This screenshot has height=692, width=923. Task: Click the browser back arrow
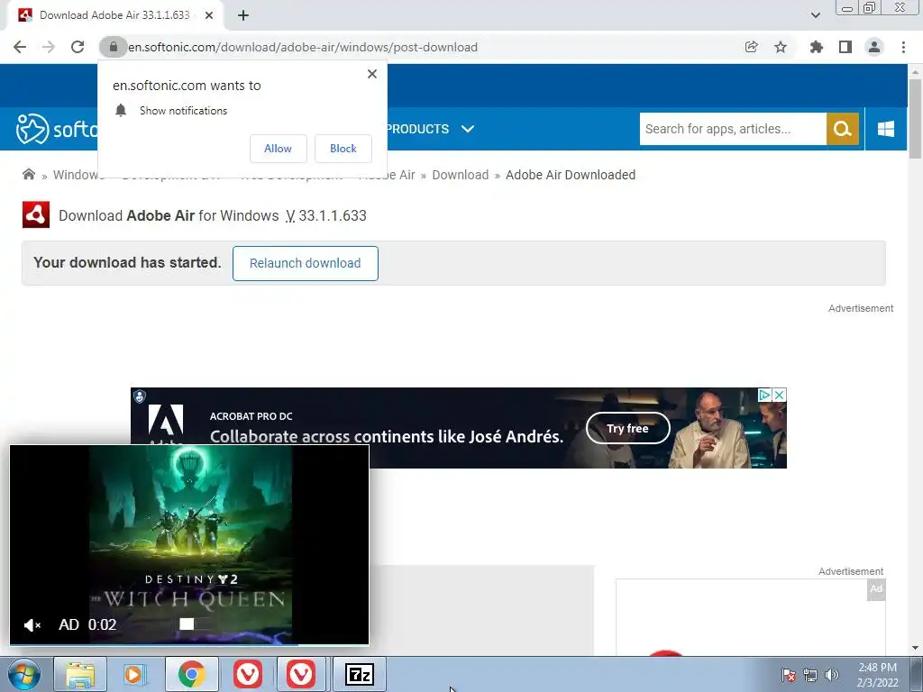[20, 47]
